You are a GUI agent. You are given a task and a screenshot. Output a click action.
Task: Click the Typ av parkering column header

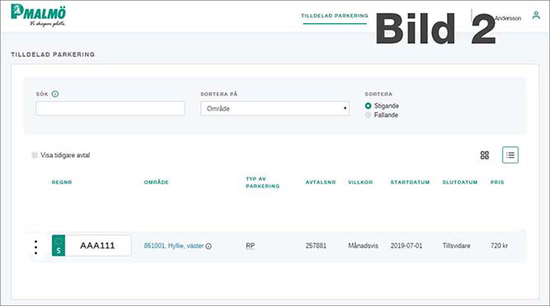(263, 182)
